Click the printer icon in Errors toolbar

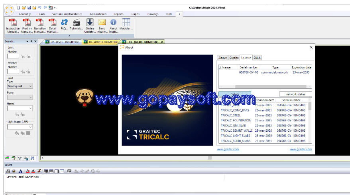click(x=8, y=171)
